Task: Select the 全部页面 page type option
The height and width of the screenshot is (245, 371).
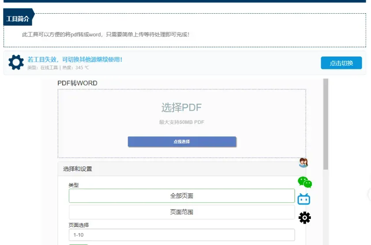Action: (182, 196)
